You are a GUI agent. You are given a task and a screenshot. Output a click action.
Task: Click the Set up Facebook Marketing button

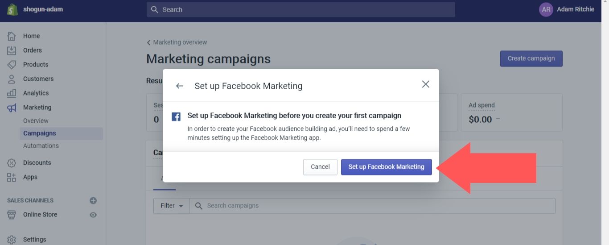pos(386,167)
